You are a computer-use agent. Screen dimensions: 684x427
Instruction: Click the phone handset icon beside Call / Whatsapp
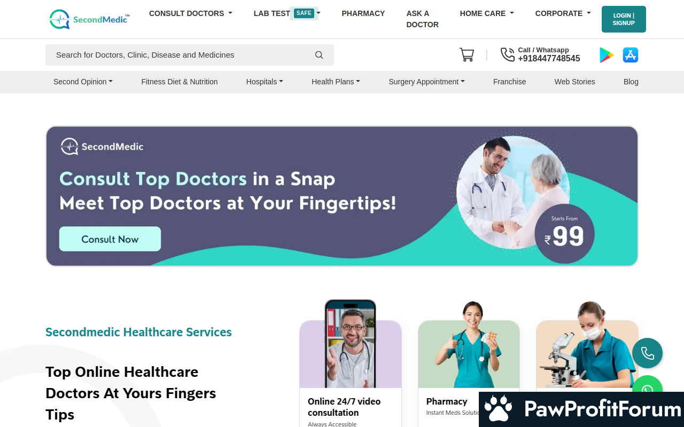(x=507, y=54)
